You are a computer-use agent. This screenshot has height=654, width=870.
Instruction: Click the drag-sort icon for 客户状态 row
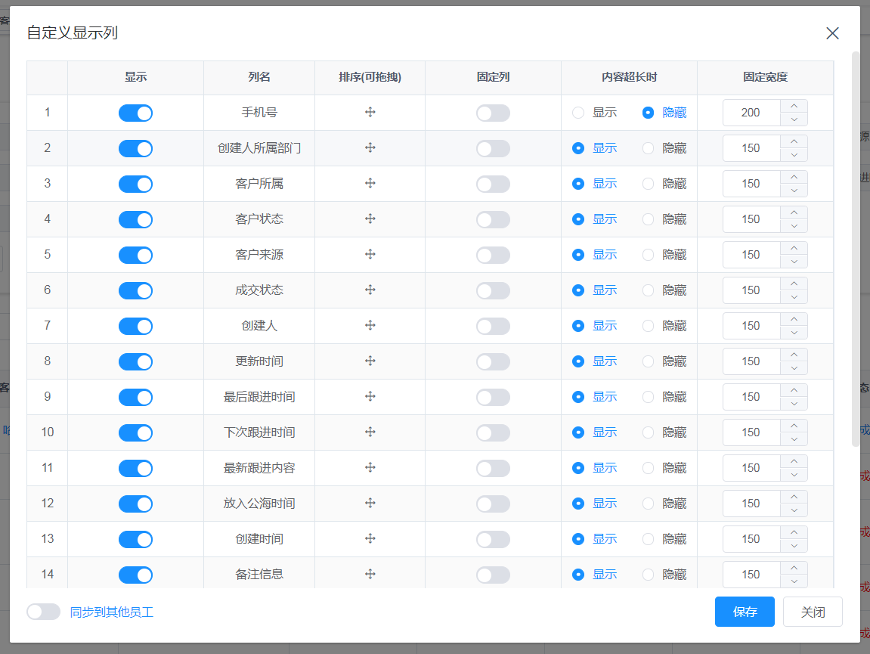[370, 219]
